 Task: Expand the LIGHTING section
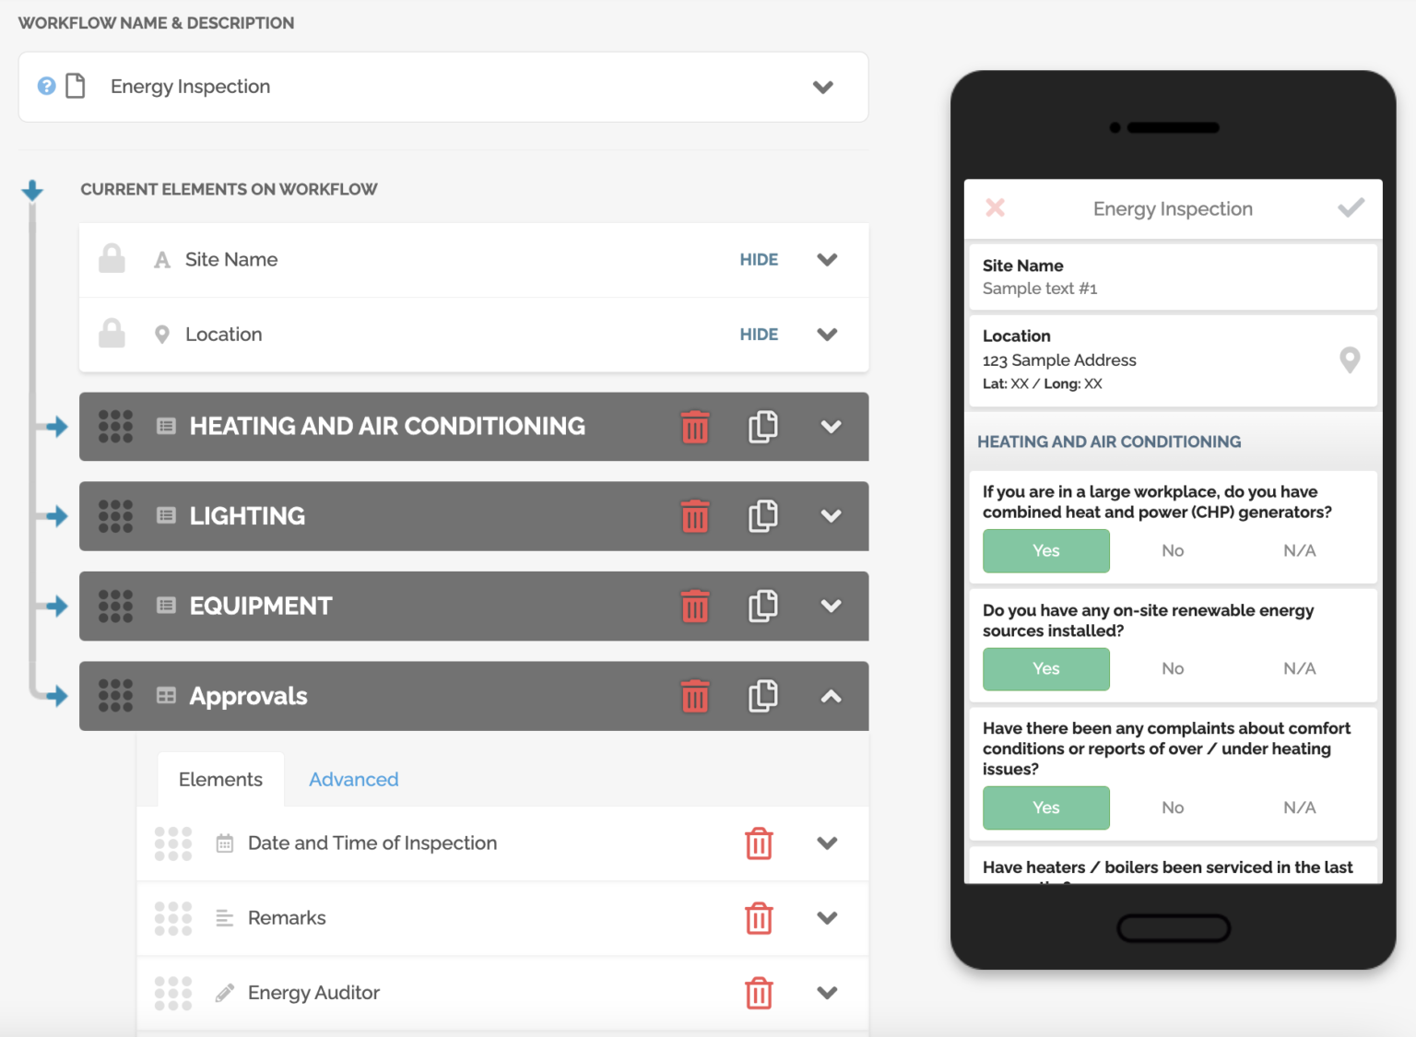pos(831,516)
